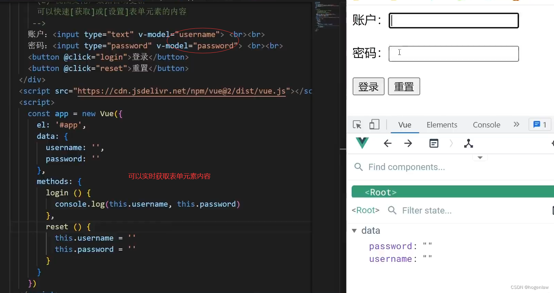This screenshot has width=554, height=293.
Task: Click search icon beside Find components
Action: [358, 167]
